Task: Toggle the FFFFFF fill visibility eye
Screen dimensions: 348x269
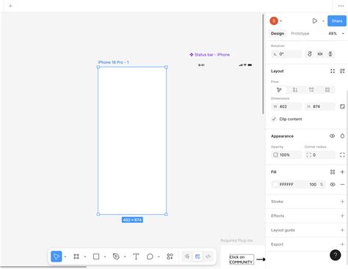Action: (333, 185)
